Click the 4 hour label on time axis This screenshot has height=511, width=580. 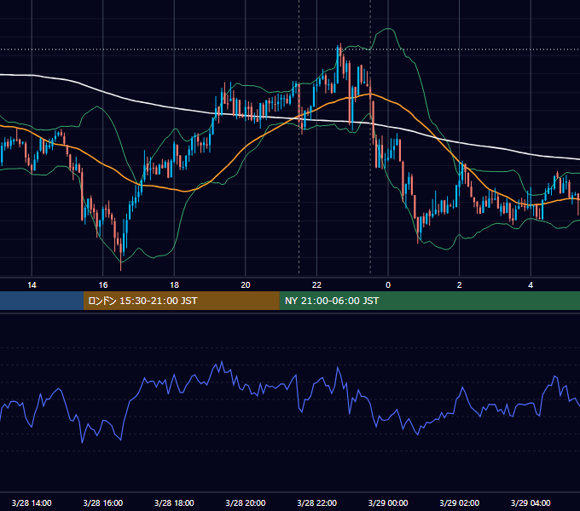(531, 285)
